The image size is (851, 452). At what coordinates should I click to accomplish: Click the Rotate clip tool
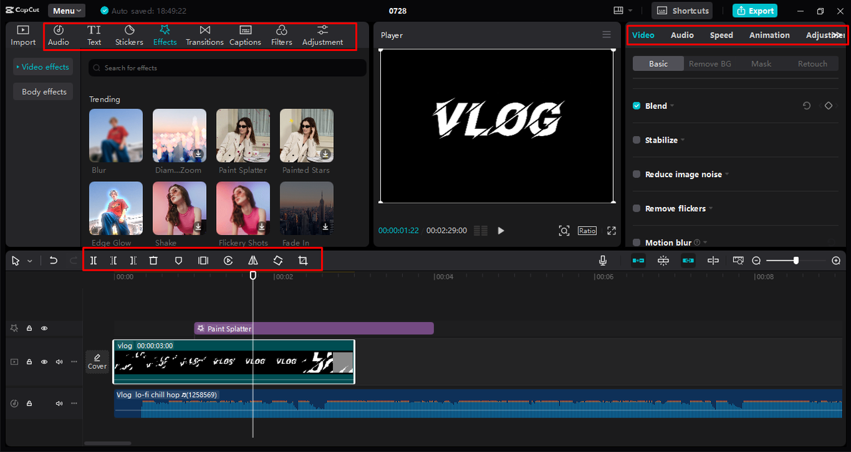point(278,261)
